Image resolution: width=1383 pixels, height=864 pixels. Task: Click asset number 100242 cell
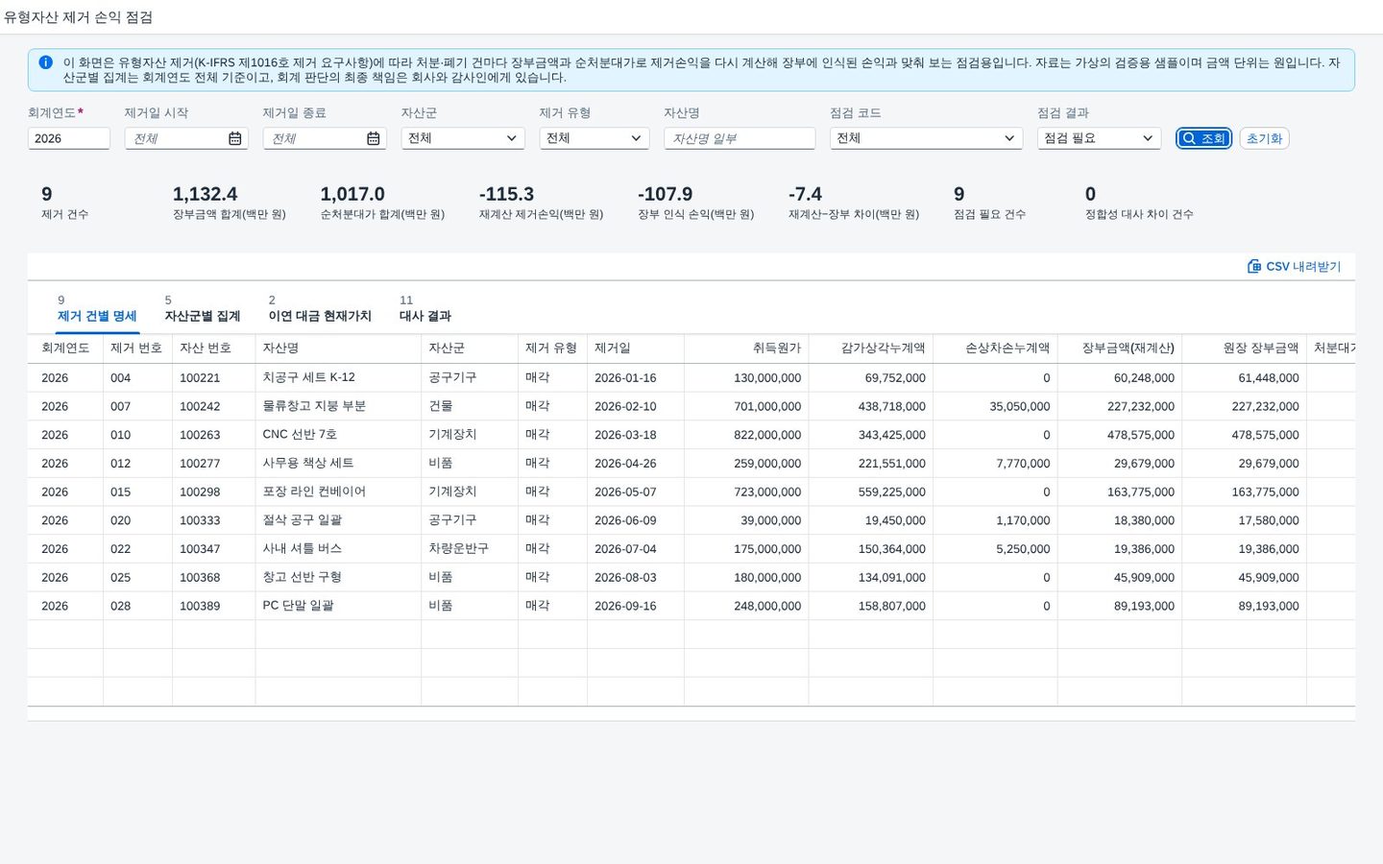[214, 406]
